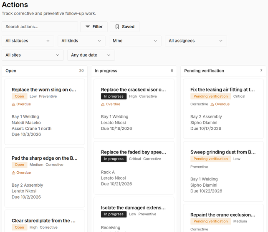Image resolution: width=268 pixels, height=232 pixels.
Task: Expand the Mine ownership dropdown
Action: (x=135, y=41)
